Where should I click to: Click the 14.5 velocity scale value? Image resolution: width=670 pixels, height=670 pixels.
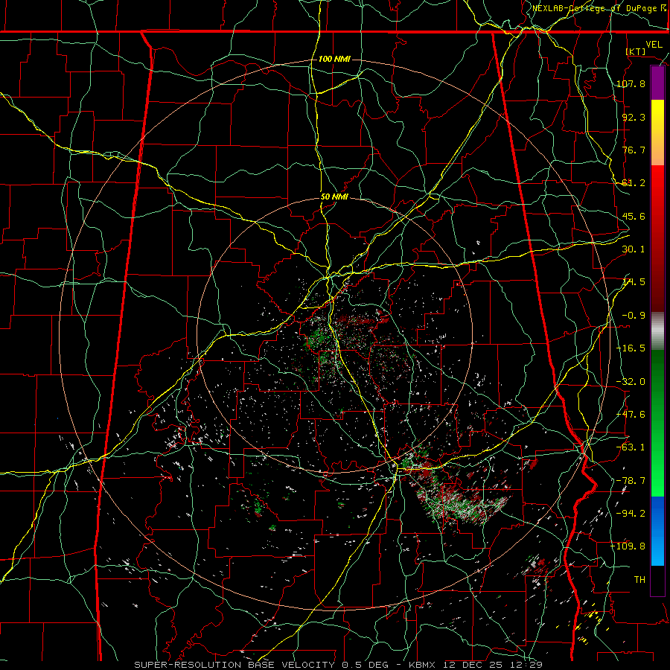pos(634,282)
